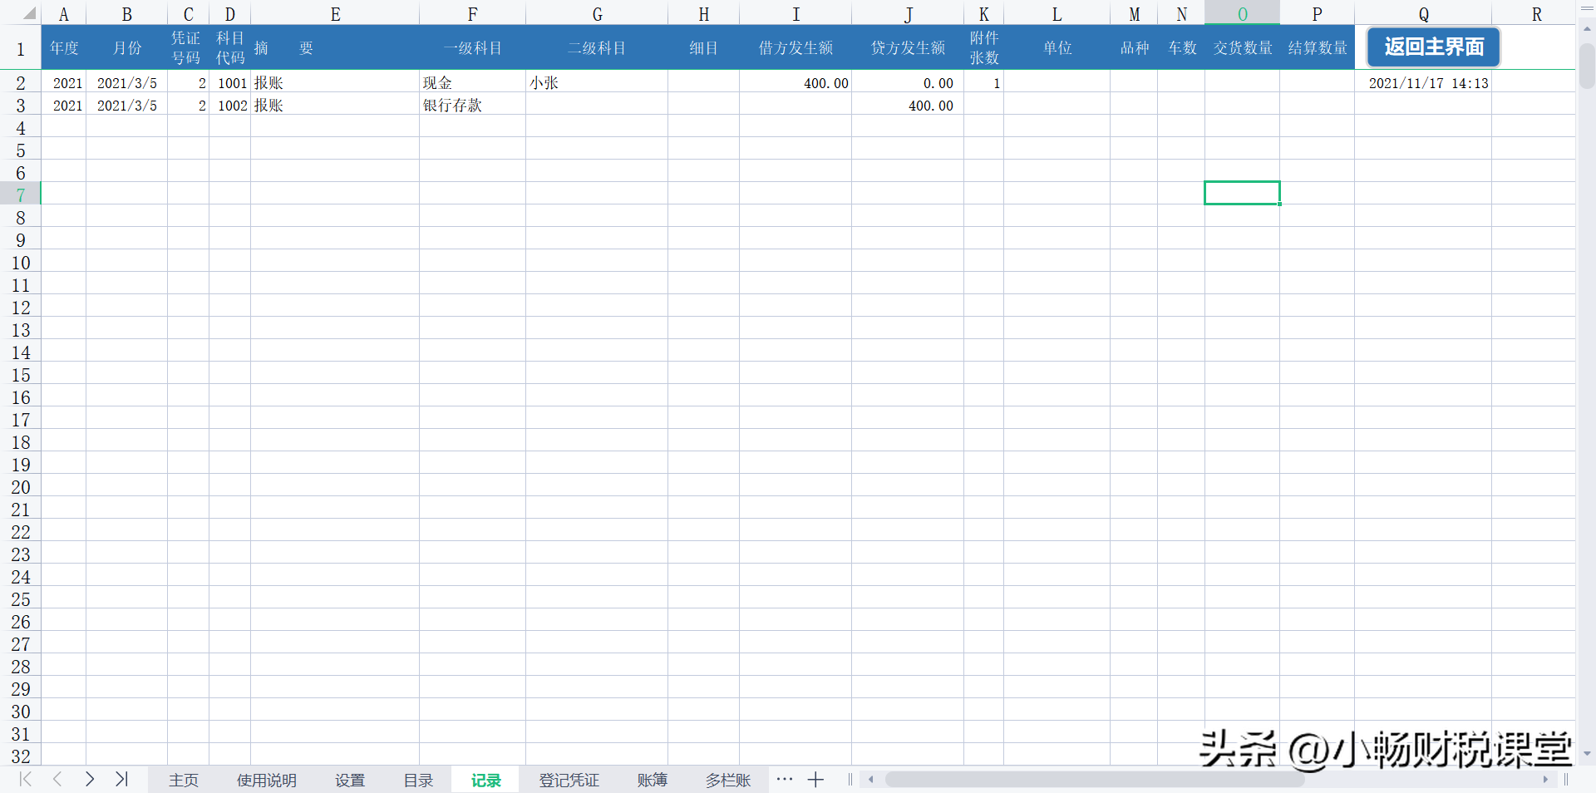The image size is (1596, 793).
Task: Select the cell containing 小张
Action: point(597,82)
